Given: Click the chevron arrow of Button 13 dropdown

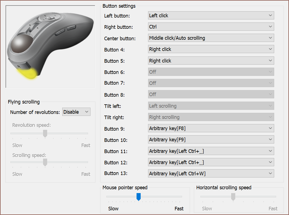Looking at the screenshot, I should click(270, 173).
